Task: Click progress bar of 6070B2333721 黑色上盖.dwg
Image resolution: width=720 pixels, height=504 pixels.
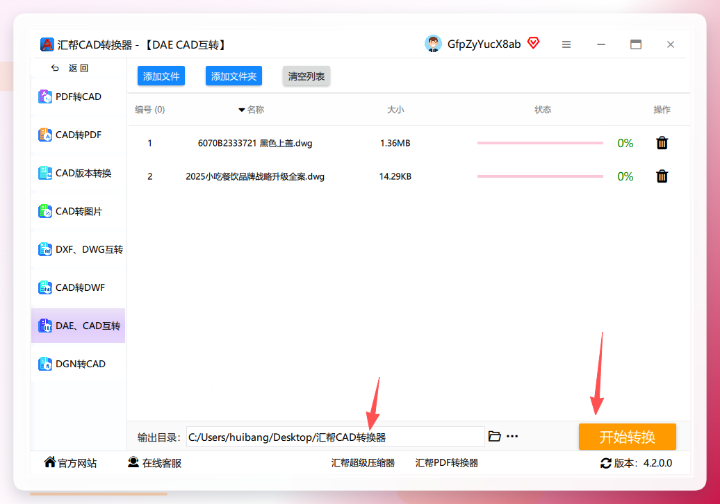Action: 540,143
